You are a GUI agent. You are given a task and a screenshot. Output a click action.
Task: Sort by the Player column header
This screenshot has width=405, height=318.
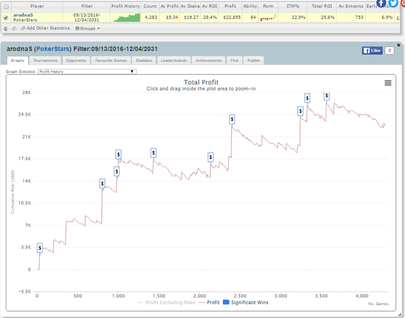[x=37, y=6]
